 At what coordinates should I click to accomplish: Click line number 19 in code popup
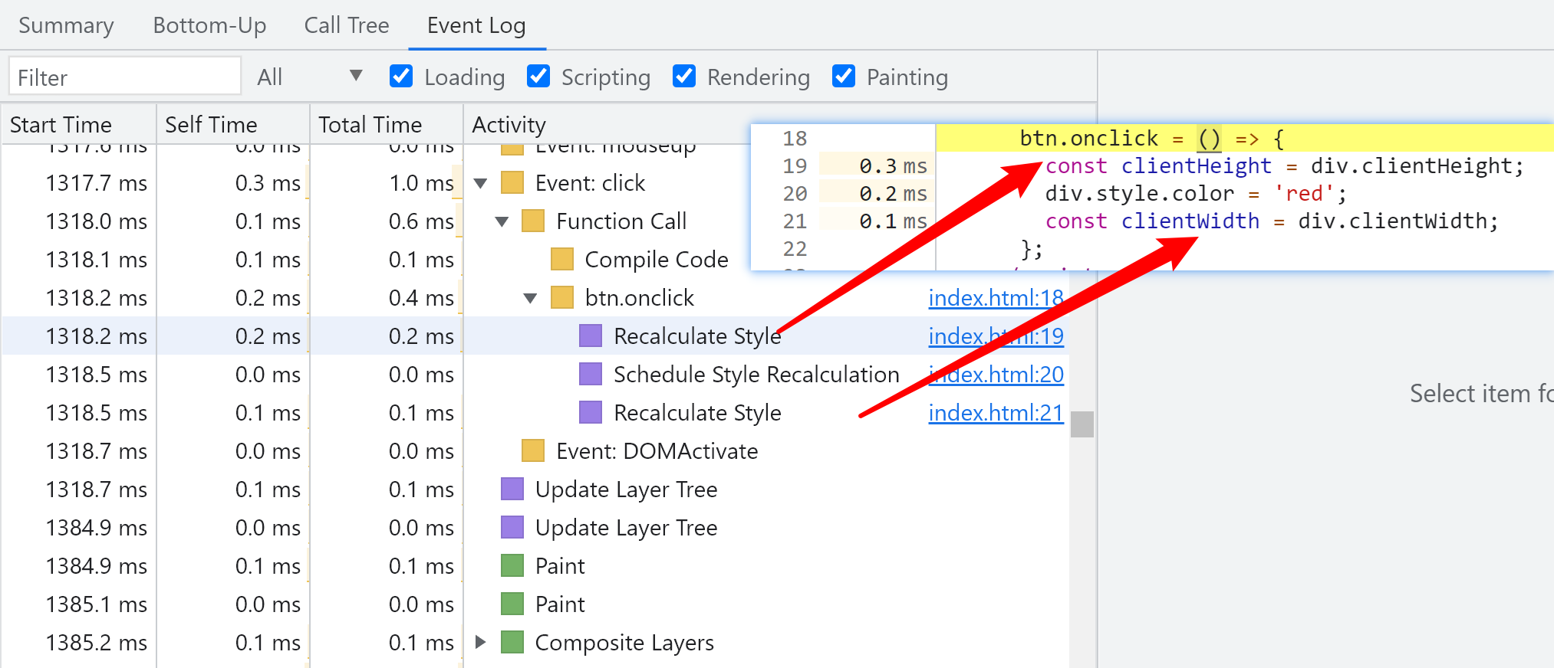coord(795,166)
